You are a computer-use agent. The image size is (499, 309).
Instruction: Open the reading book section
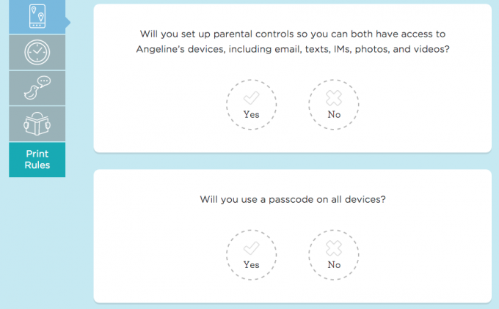click(37, 124)
